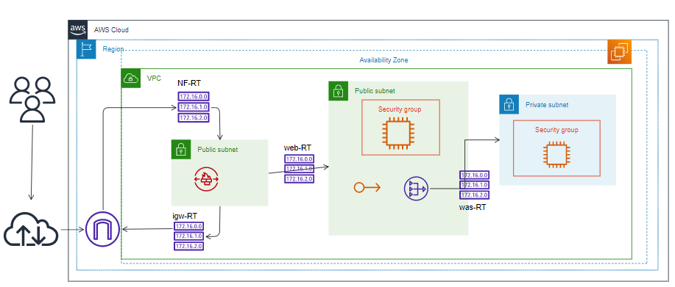Select the 172.16.1.0 row of was-RT

point(474,185)
